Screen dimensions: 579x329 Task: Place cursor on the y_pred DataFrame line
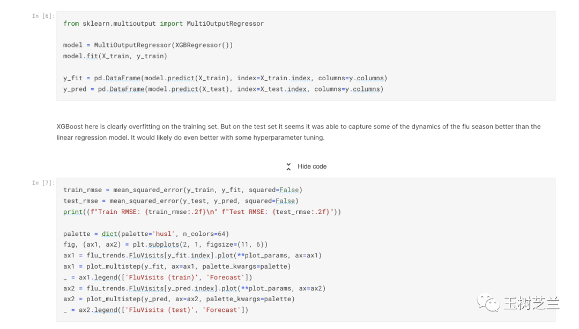tap(223, 89)
